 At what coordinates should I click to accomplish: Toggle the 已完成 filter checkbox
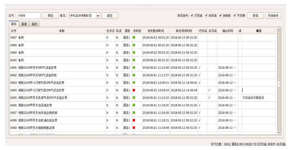point(192,15)
